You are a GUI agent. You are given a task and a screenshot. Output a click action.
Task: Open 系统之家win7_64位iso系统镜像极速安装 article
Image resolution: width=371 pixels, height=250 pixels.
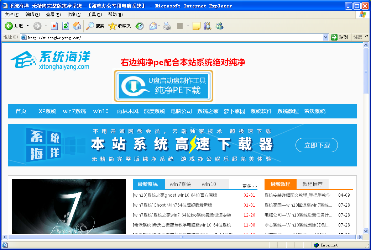click(x=182, y=215)
